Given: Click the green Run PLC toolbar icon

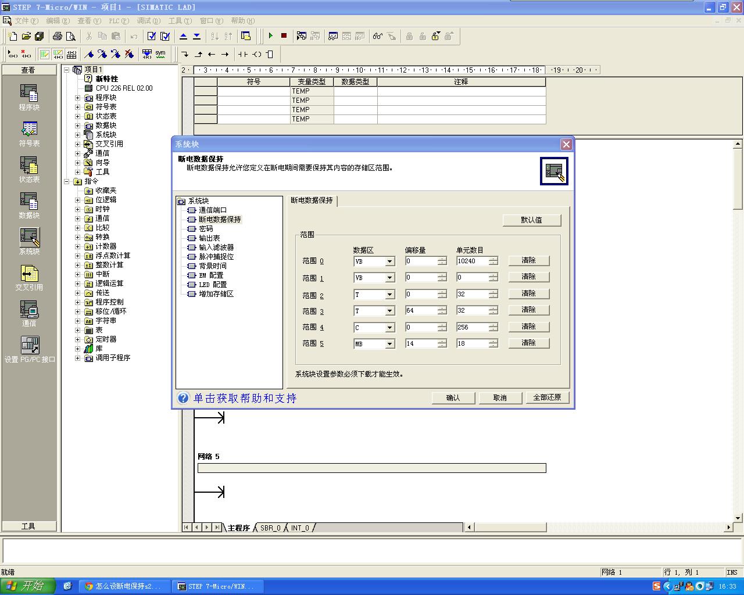Looking at the screenshot, I should point(271,36).
